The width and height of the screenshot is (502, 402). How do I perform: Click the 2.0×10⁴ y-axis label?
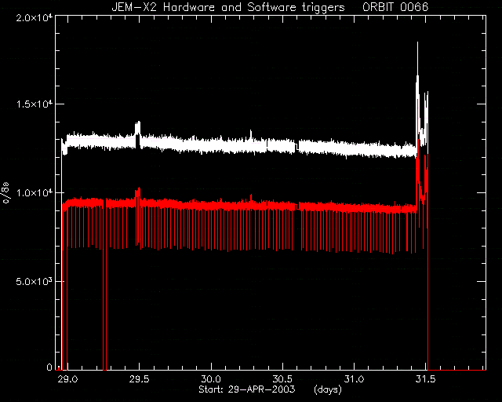tap(35, 16)
